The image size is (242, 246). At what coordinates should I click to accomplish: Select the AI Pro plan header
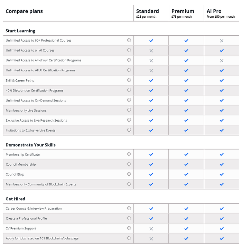[x=214, y=11]
